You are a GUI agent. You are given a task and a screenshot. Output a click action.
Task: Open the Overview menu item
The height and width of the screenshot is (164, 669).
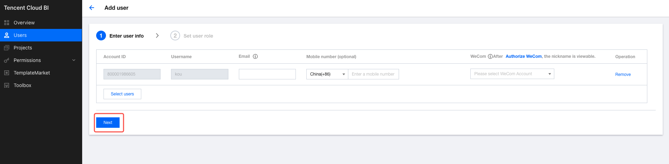coord(24,23)
